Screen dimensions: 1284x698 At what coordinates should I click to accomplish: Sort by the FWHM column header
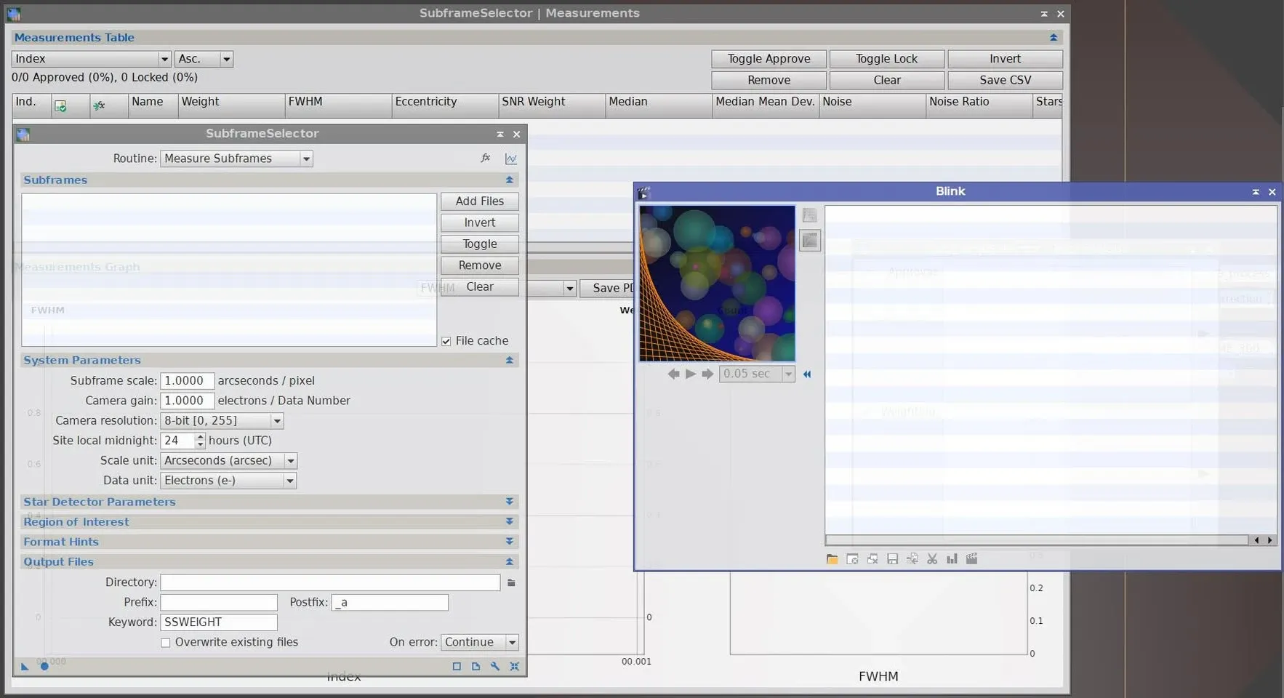338,105
